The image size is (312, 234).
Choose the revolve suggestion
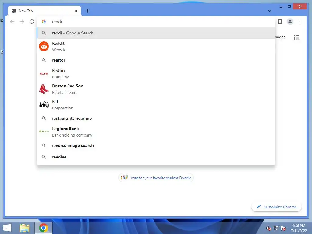(156, 157)
